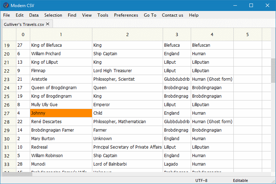Click the highlighted Johnny cell
The image size is (276, 184).
(x=61, y=113)
